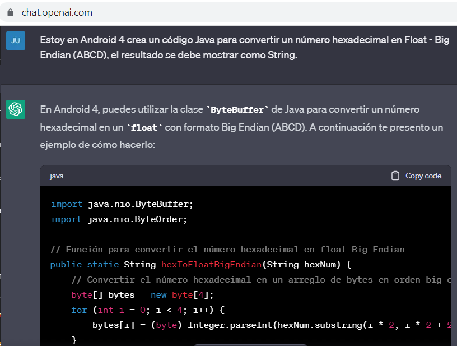Image resolution: width=457 pixels, height=346 pixels.
Task: Click the "bytes[i] = (byte) Integer.parseInt" line
Action: coord(272,325)
